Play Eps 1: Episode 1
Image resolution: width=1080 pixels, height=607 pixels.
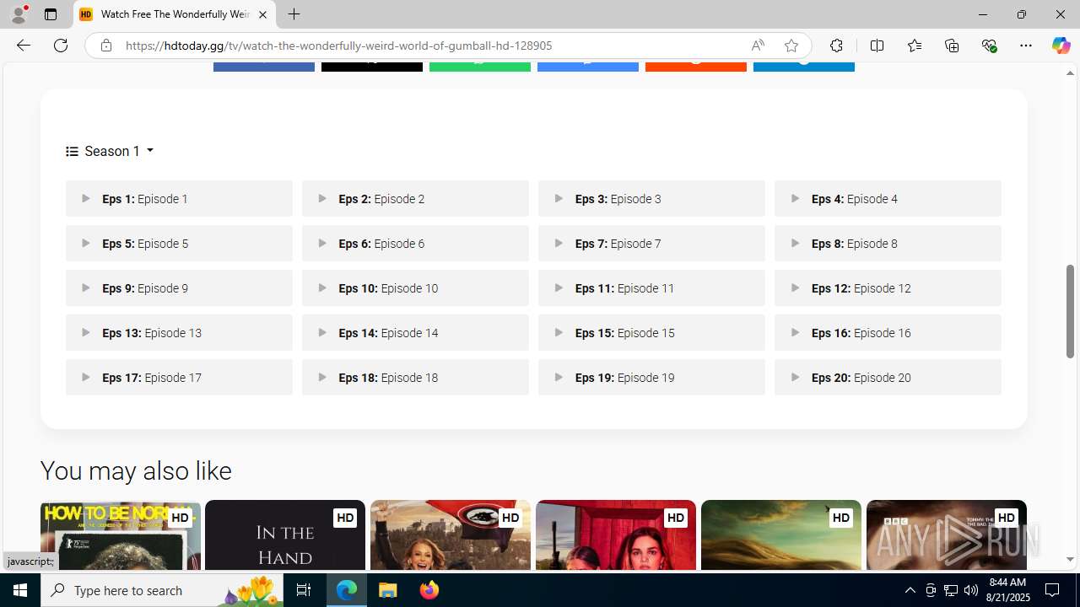179,199
